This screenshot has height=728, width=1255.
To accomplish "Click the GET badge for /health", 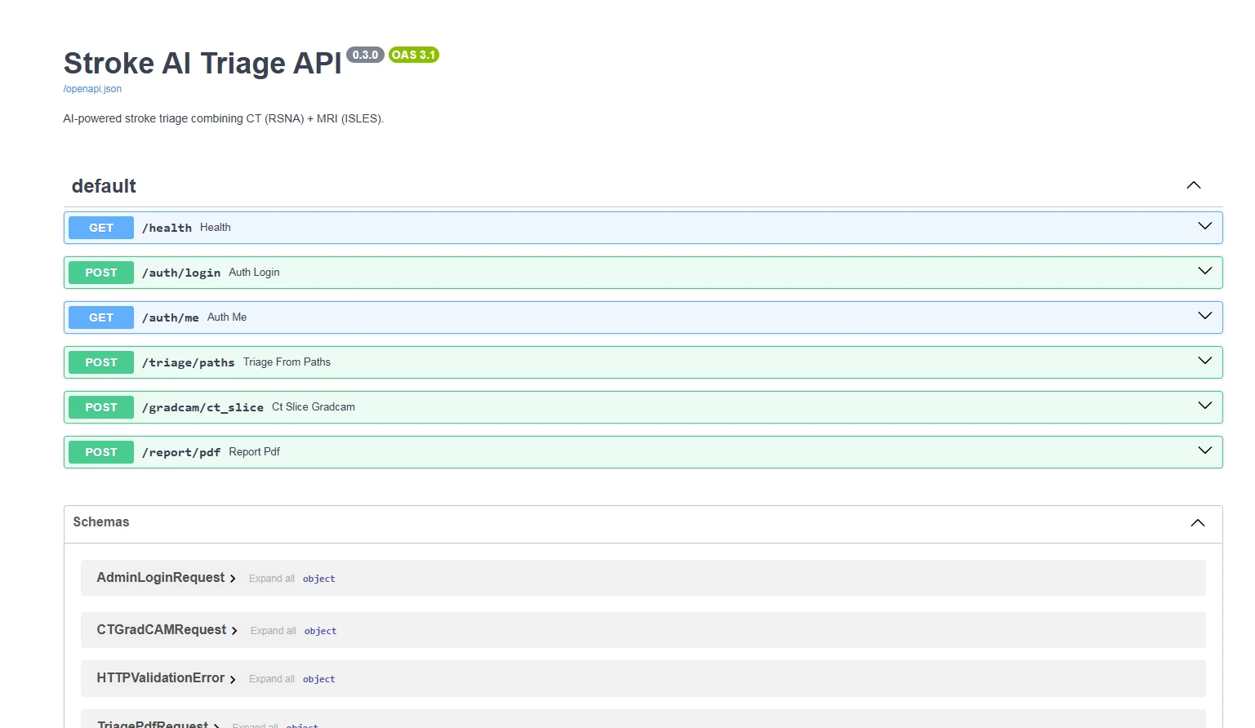I will [x=101, y=228].
